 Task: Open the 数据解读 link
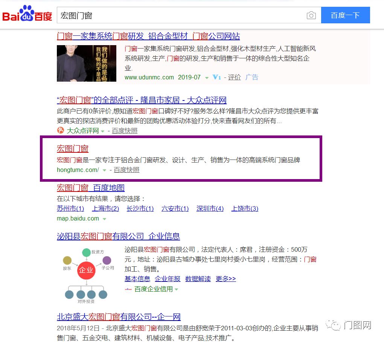(198, 279)
